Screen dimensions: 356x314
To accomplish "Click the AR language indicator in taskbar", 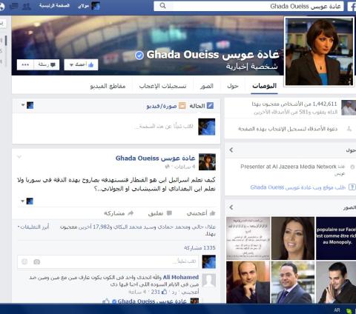I will pos(337,310).
